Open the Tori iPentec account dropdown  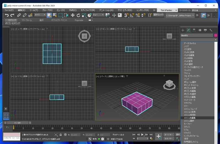coord(167,10)
